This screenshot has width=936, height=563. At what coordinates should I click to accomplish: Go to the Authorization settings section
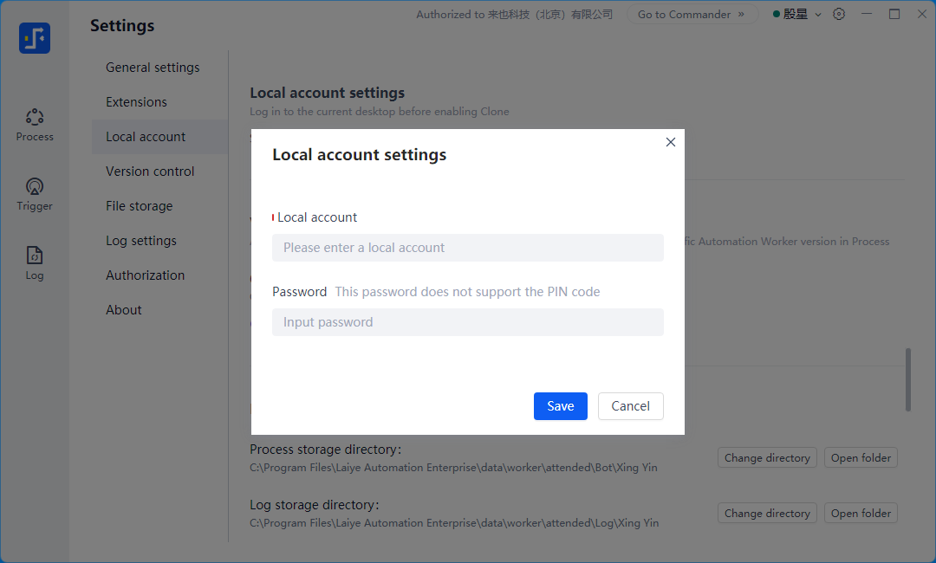pyautogui.click(x=145, y=275)
